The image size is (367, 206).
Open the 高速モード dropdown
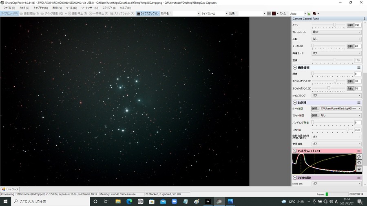336,53
